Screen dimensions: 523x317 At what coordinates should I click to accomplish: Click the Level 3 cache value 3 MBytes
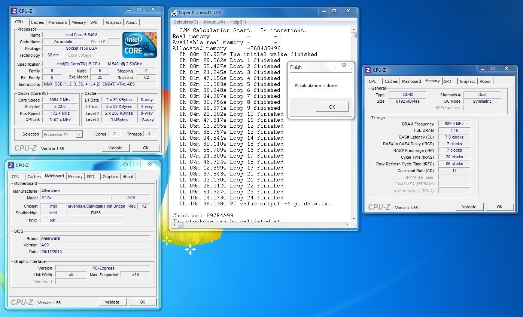[x=119, y=120]
